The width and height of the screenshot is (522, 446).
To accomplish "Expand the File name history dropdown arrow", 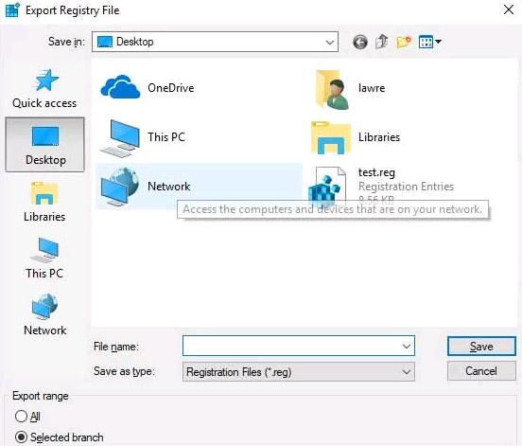I will [x=406, y=347].
